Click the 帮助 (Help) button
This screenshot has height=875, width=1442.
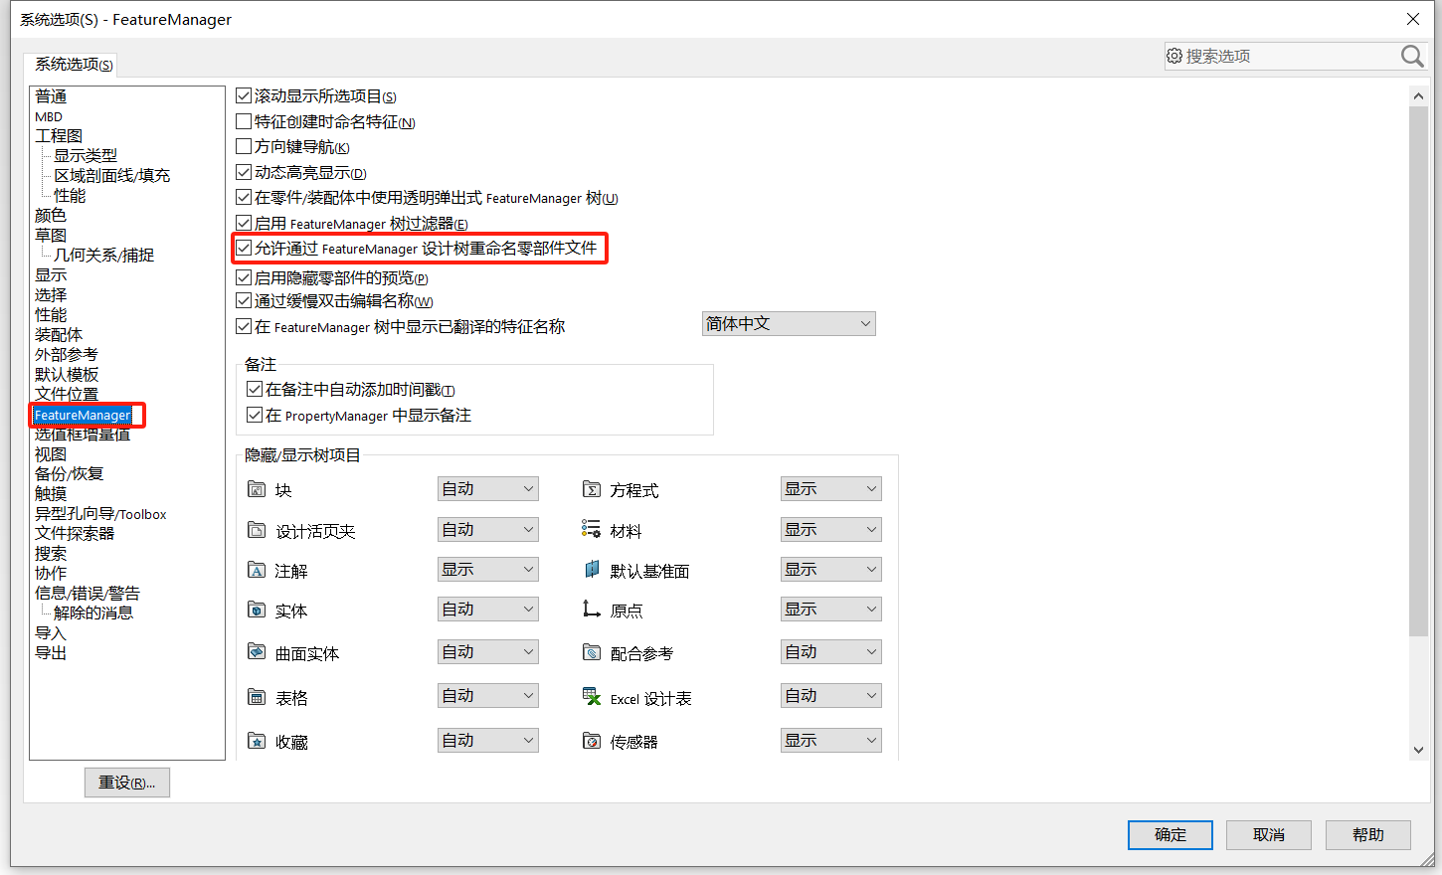[x=1367, y=835]
